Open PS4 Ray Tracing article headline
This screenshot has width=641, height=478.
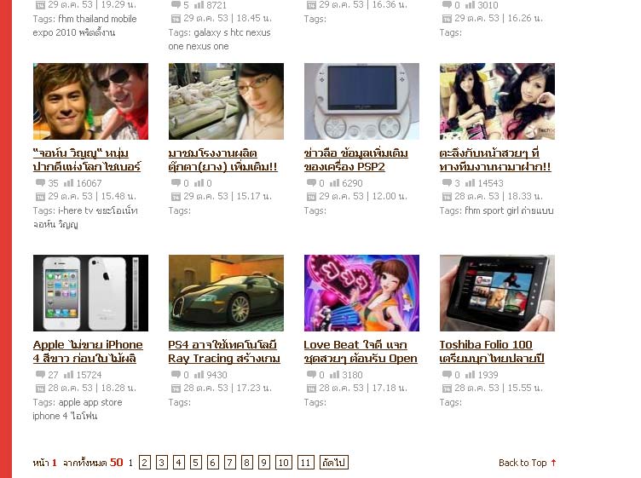[224, 351]
